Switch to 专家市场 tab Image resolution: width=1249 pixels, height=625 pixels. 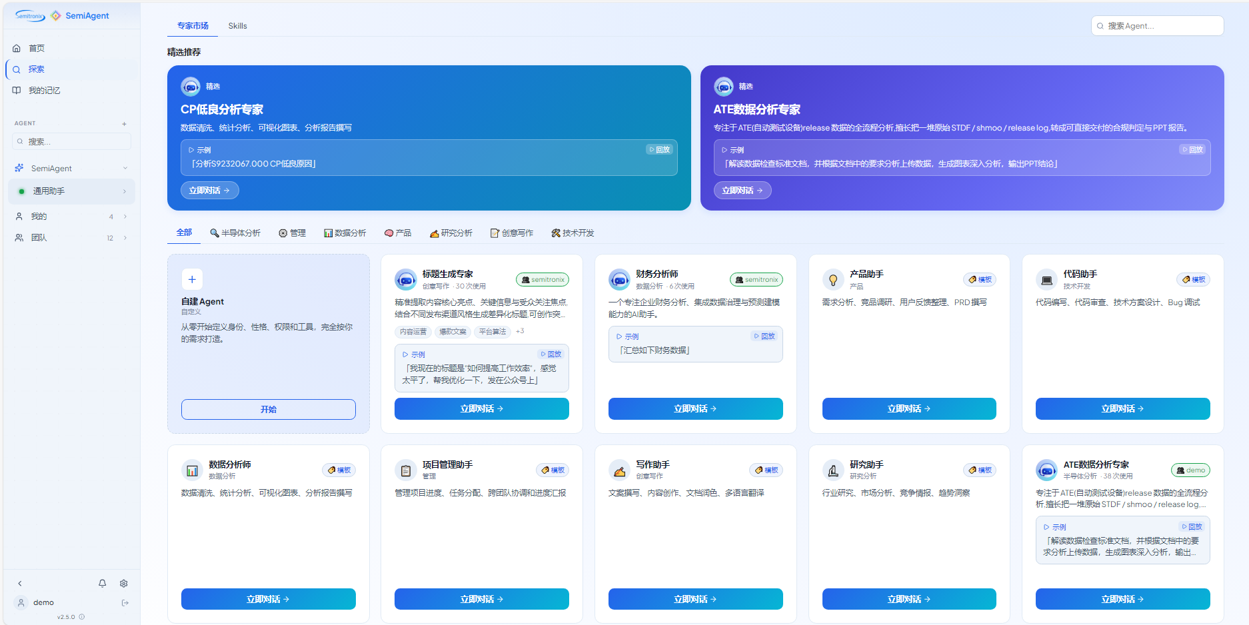click(x=193, y=26)
